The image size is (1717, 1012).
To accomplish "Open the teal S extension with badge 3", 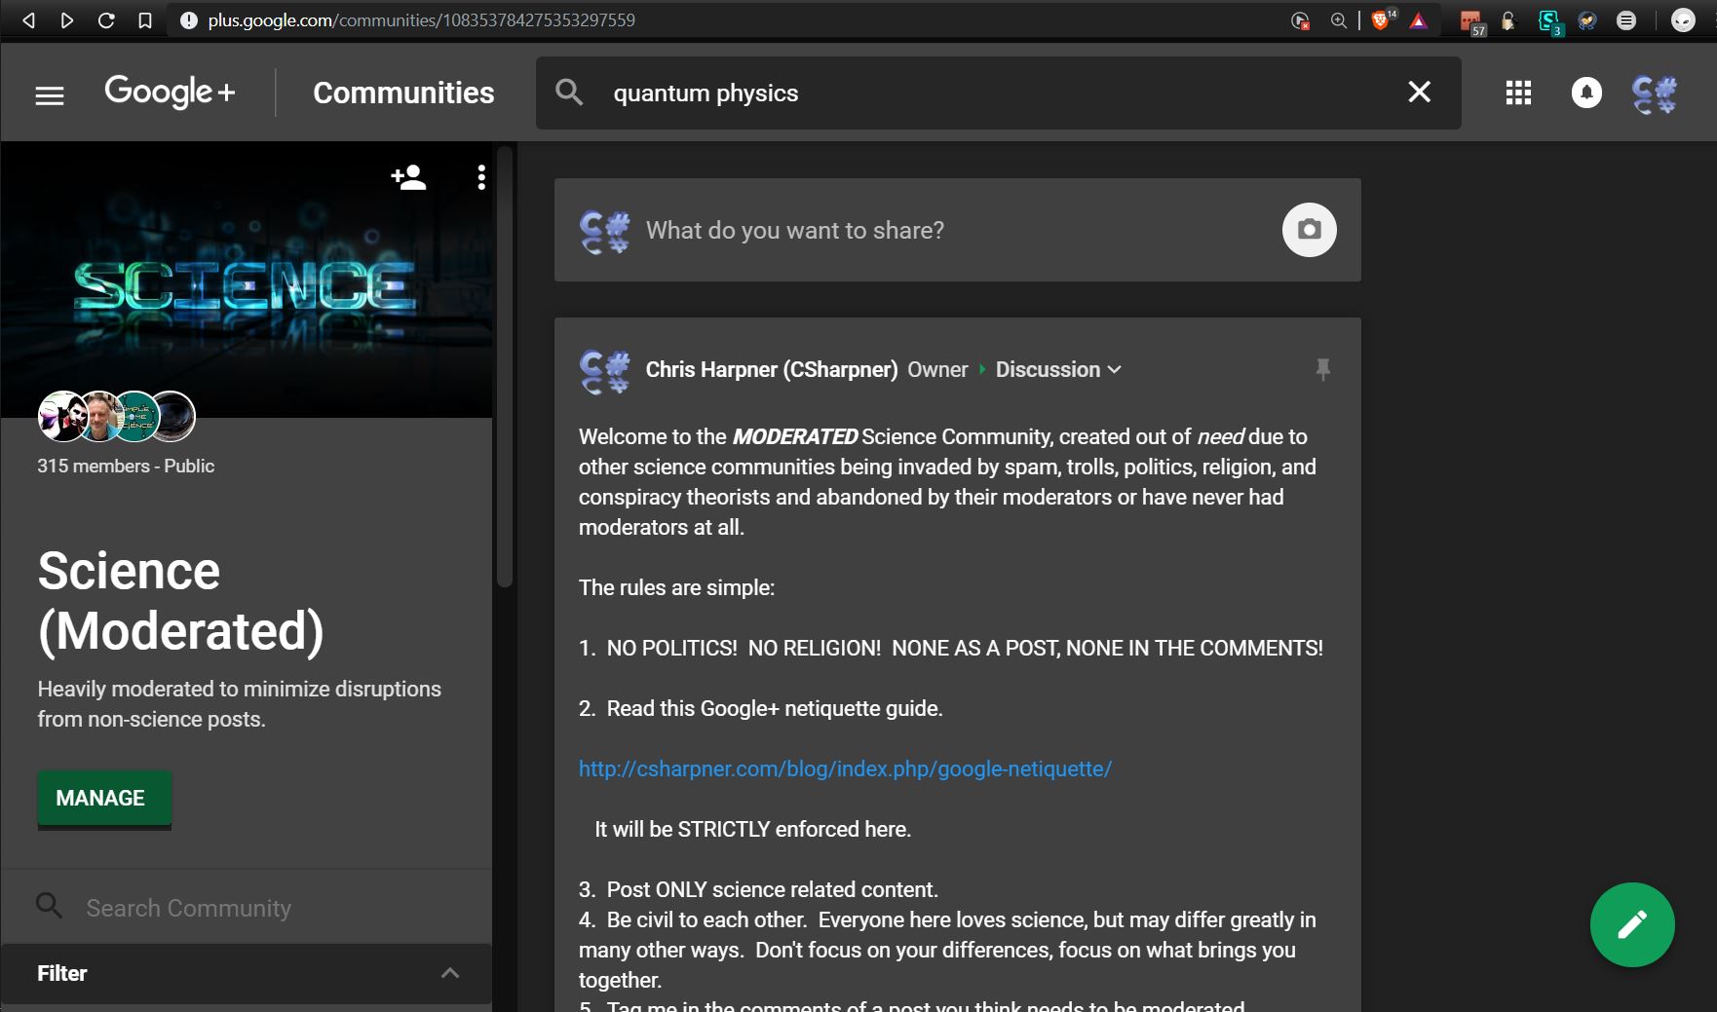I will coord(1549,21).
